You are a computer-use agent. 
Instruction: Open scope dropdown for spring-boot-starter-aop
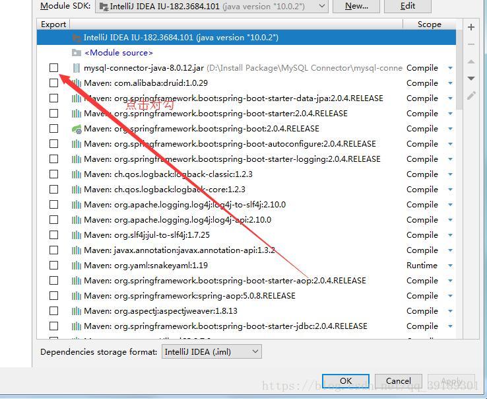(x=450, y=281)
